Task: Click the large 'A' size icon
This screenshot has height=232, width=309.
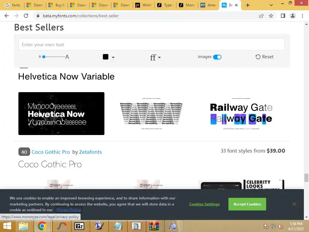Action: (67, 57)
